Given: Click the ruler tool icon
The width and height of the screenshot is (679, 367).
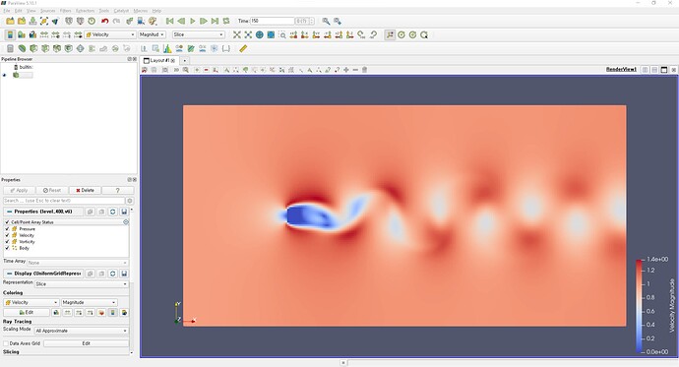Looking at the screenshot, I should point(243,48).
